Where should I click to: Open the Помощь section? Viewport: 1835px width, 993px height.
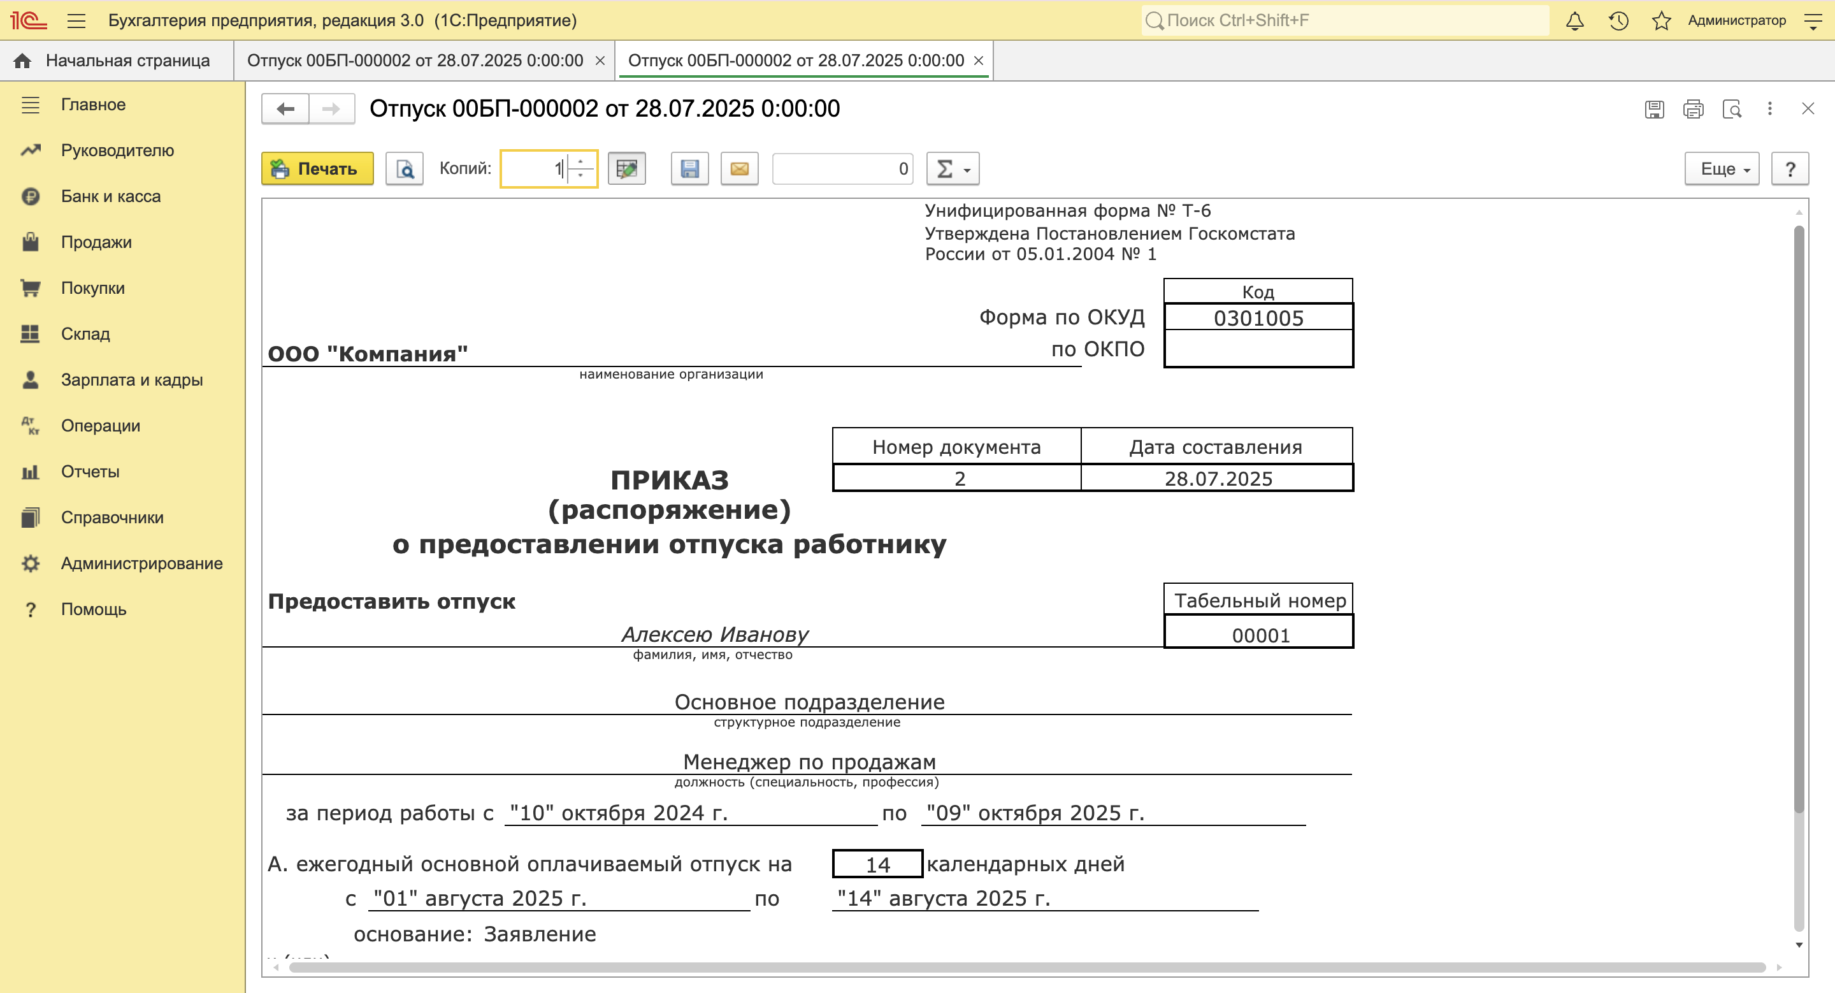click(x=93, y=610)
